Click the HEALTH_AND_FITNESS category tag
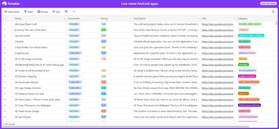Screen dimensions: 279x129 251,36
